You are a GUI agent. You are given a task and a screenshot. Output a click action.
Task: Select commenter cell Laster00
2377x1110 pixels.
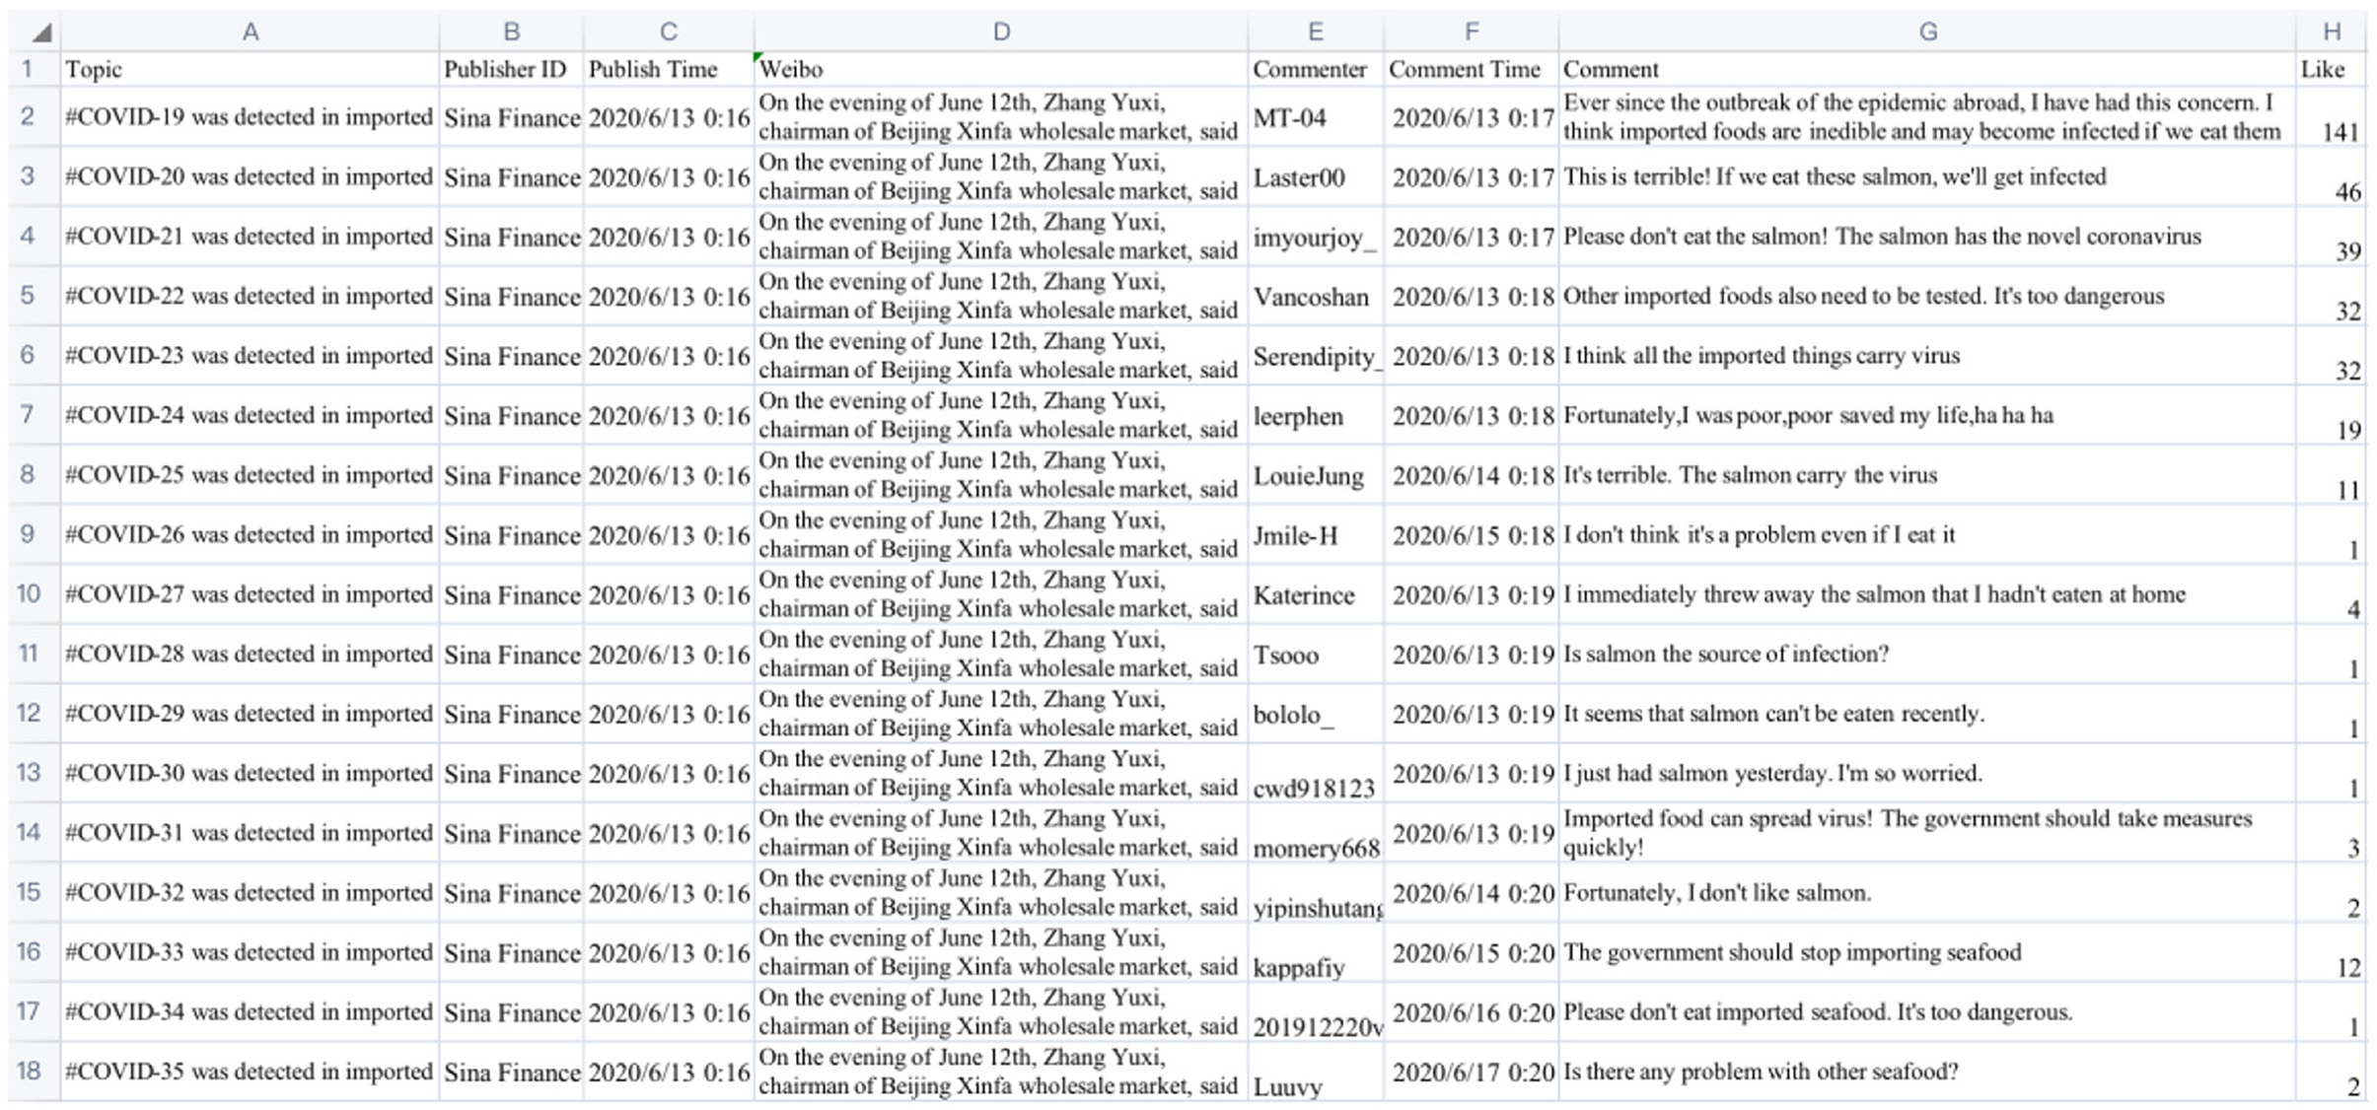point(1316,177)
